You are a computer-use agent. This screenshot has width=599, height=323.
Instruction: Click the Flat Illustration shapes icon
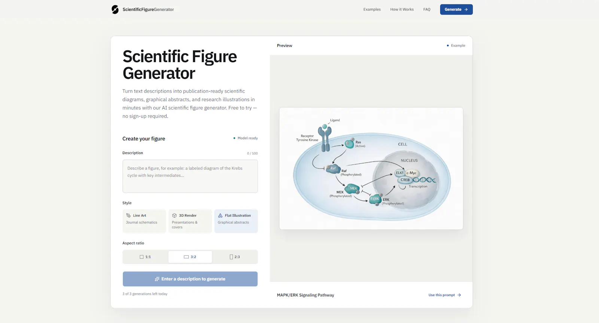tap(220, 215)
